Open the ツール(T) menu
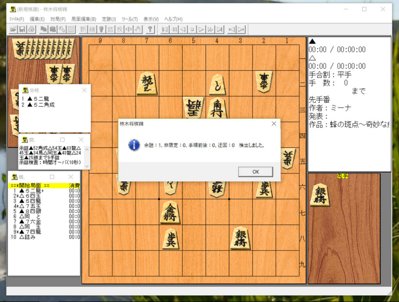399x302 pixels. (x=129, y=19)
